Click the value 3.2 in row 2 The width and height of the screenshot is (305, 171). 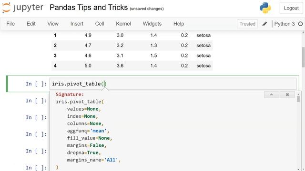point(120,46)
